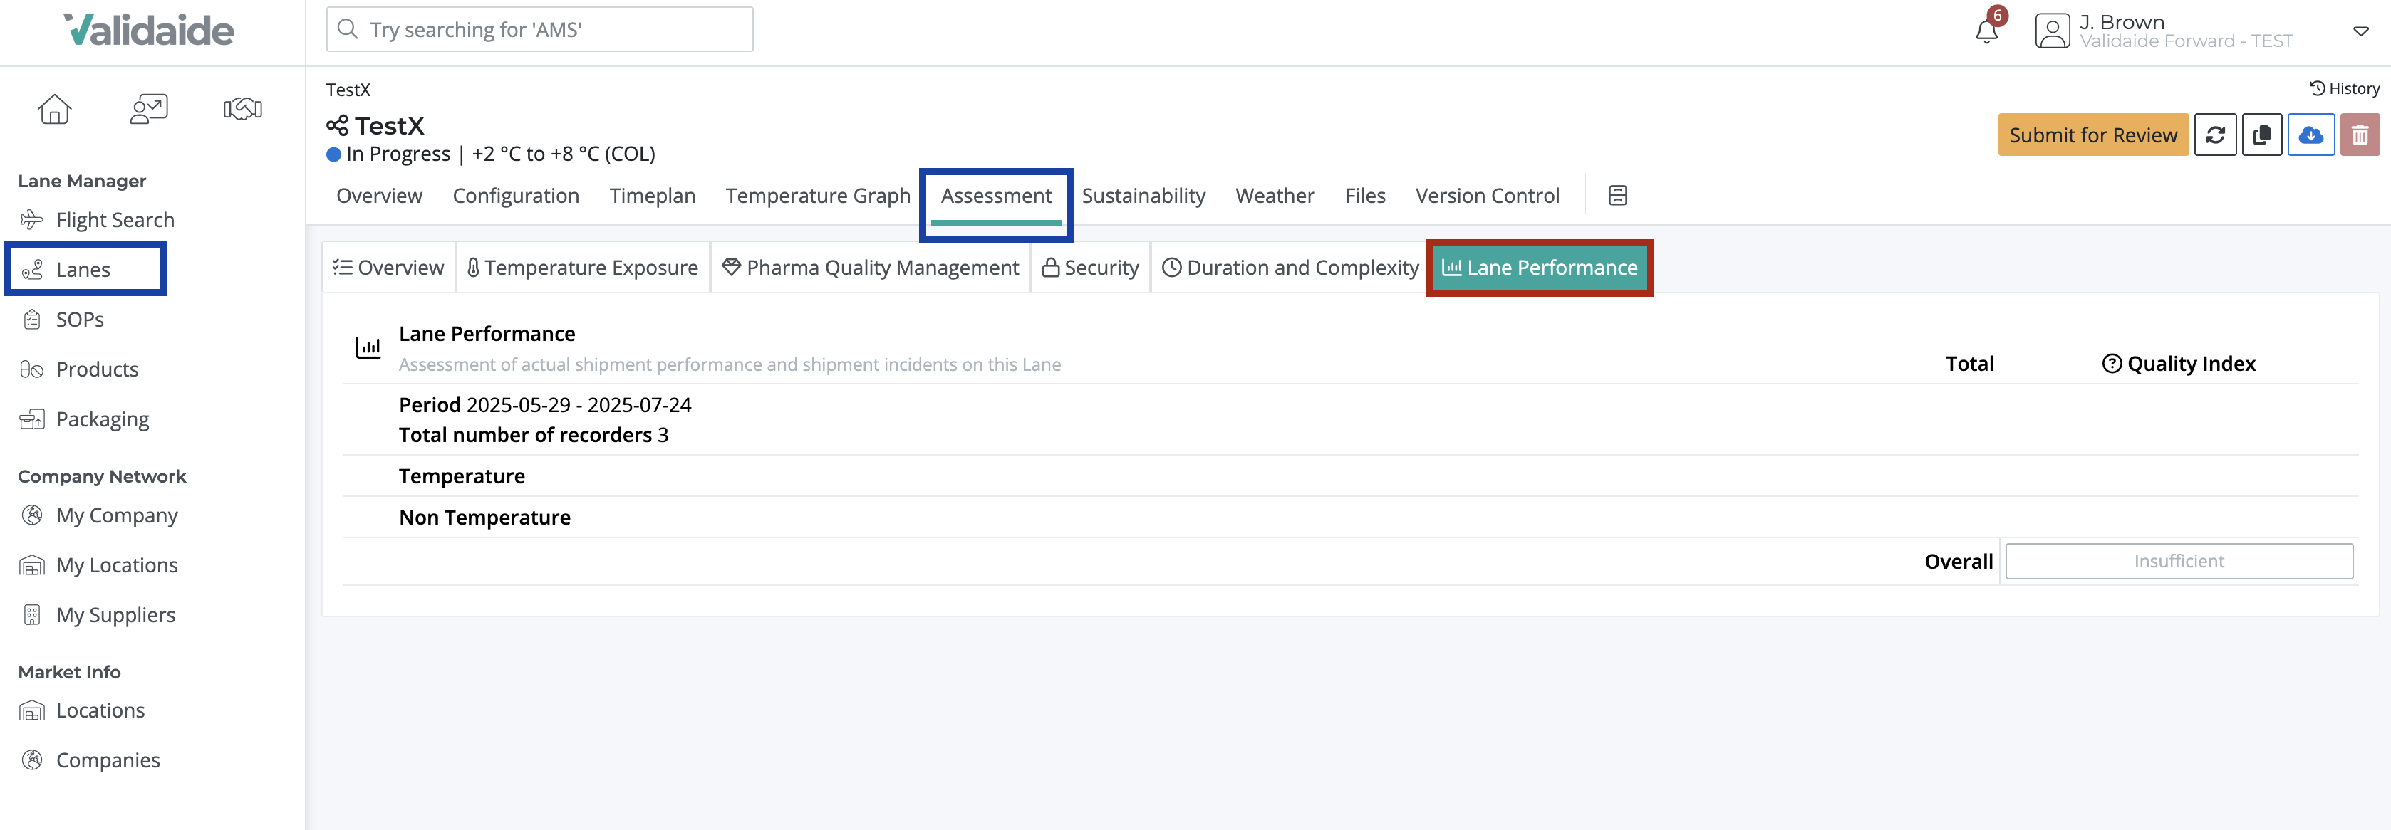
Task: Duplicate lane using the copy icon
Action: 2262,135
